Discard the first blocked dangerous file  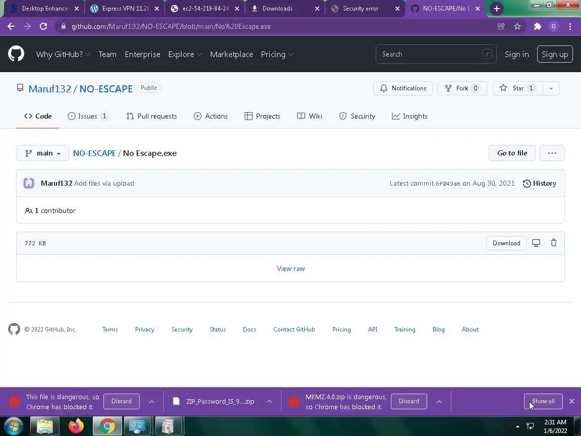coord(122,401)
